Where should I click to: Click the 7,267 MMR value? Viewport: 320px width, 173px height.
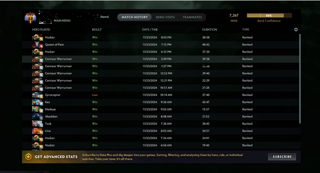point(234,15)
